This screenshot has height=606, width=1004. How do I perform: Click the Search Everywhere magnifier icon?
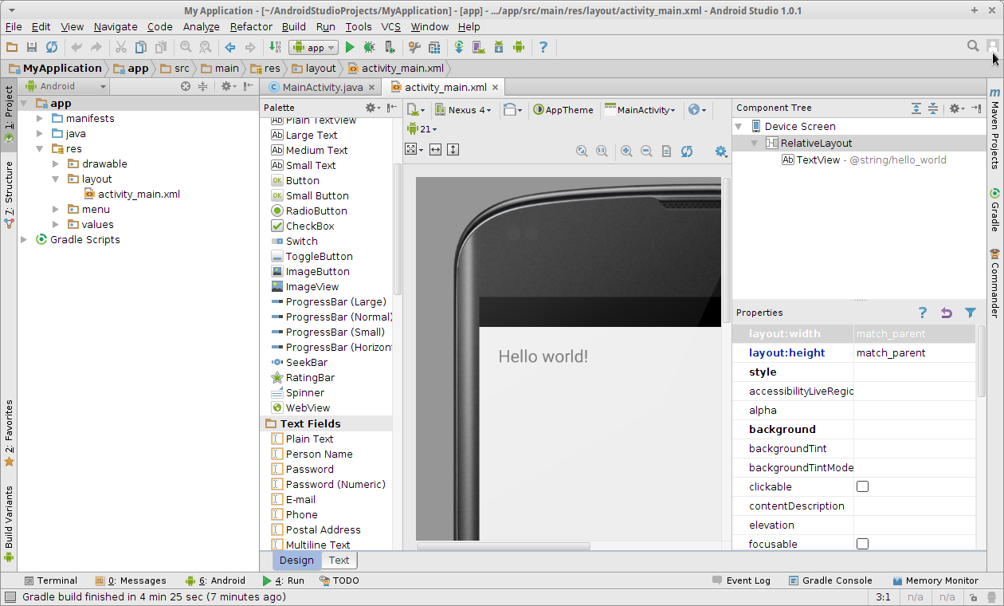[973, 46]
